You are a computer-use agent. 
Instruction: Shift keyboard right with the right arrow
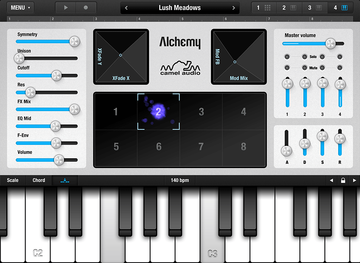tap(354, 180)
